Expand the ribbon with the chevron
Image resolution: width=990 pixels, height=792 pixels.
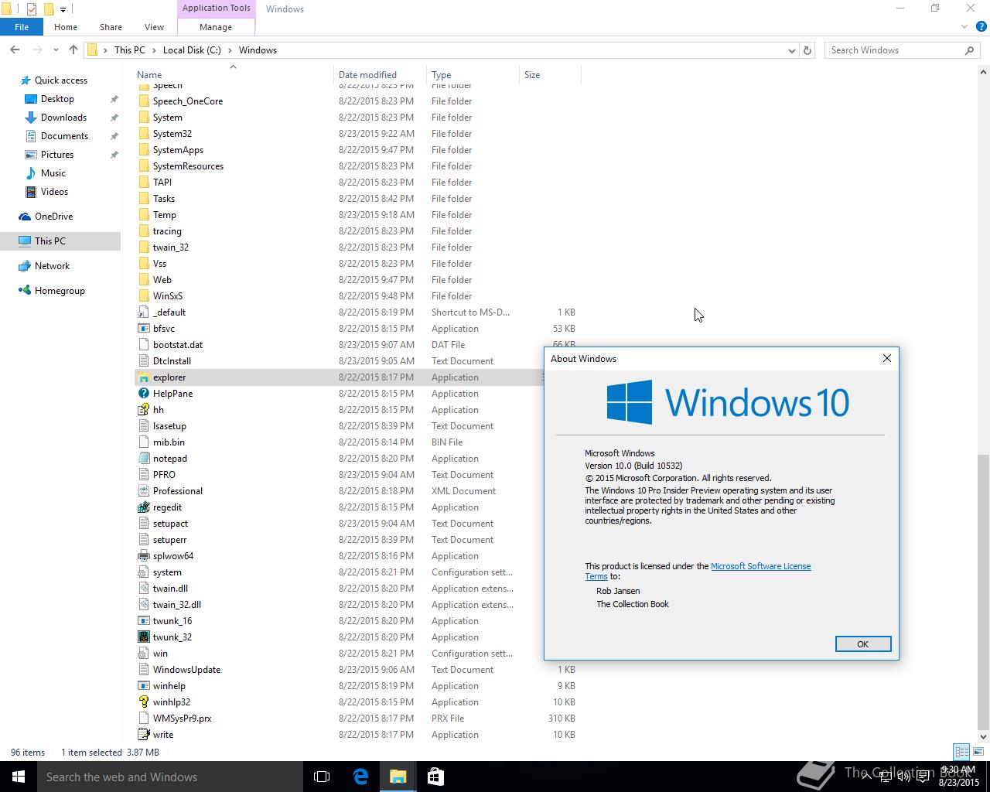tap(964, 26)
